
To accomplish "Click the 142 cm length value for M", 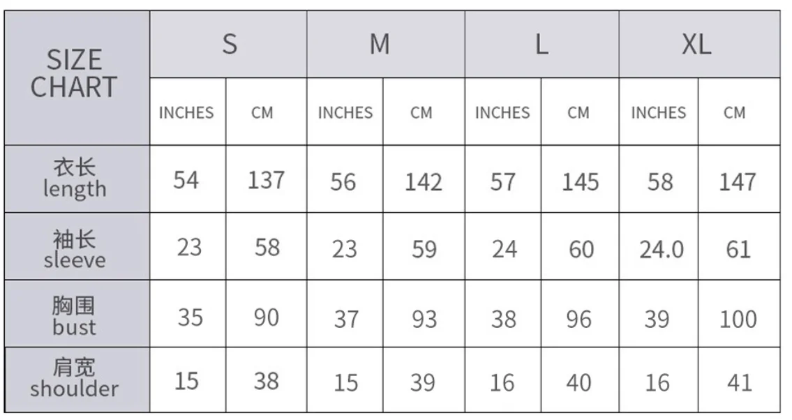I will 424,182.
